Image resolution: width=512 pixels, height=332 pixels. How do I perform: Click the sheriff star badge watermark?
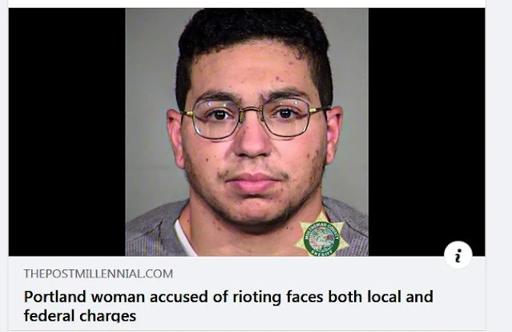(x=321, y=235)
